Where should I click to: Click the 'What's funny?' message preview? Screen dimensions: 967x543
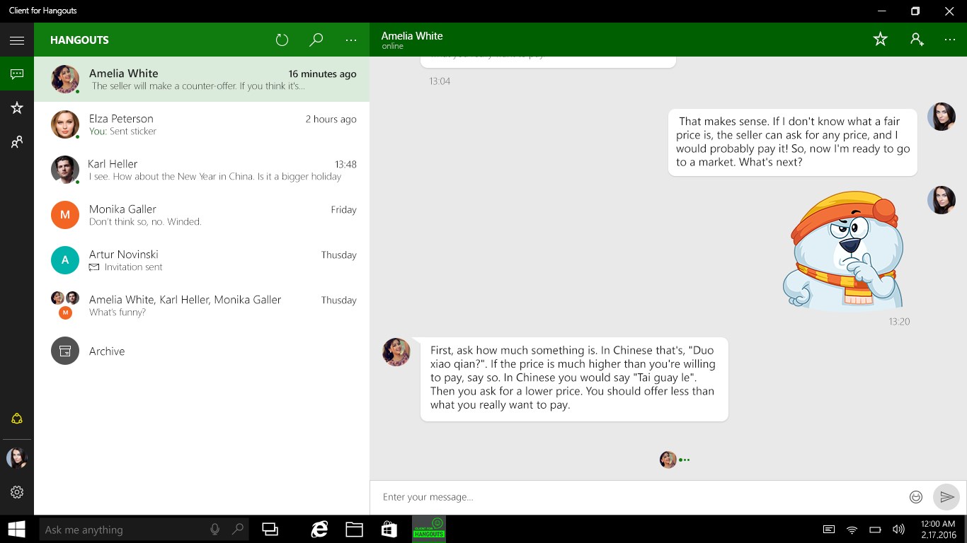(x=118, y=313)
